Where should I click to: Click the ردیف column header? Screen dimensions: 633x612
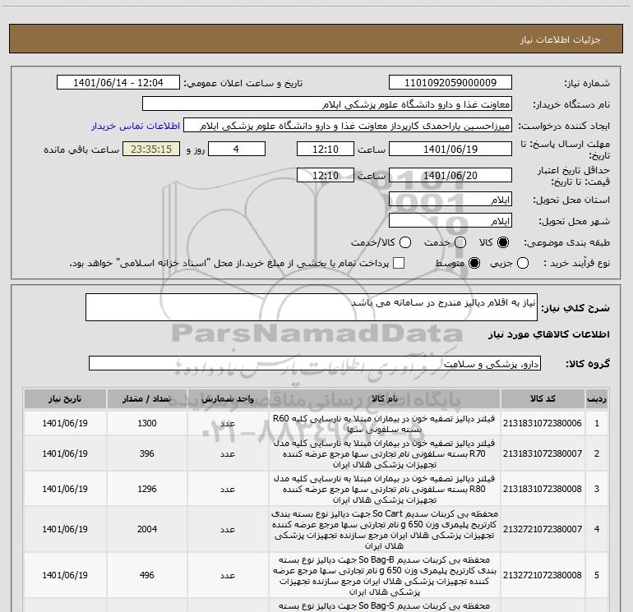click(597, 398)
